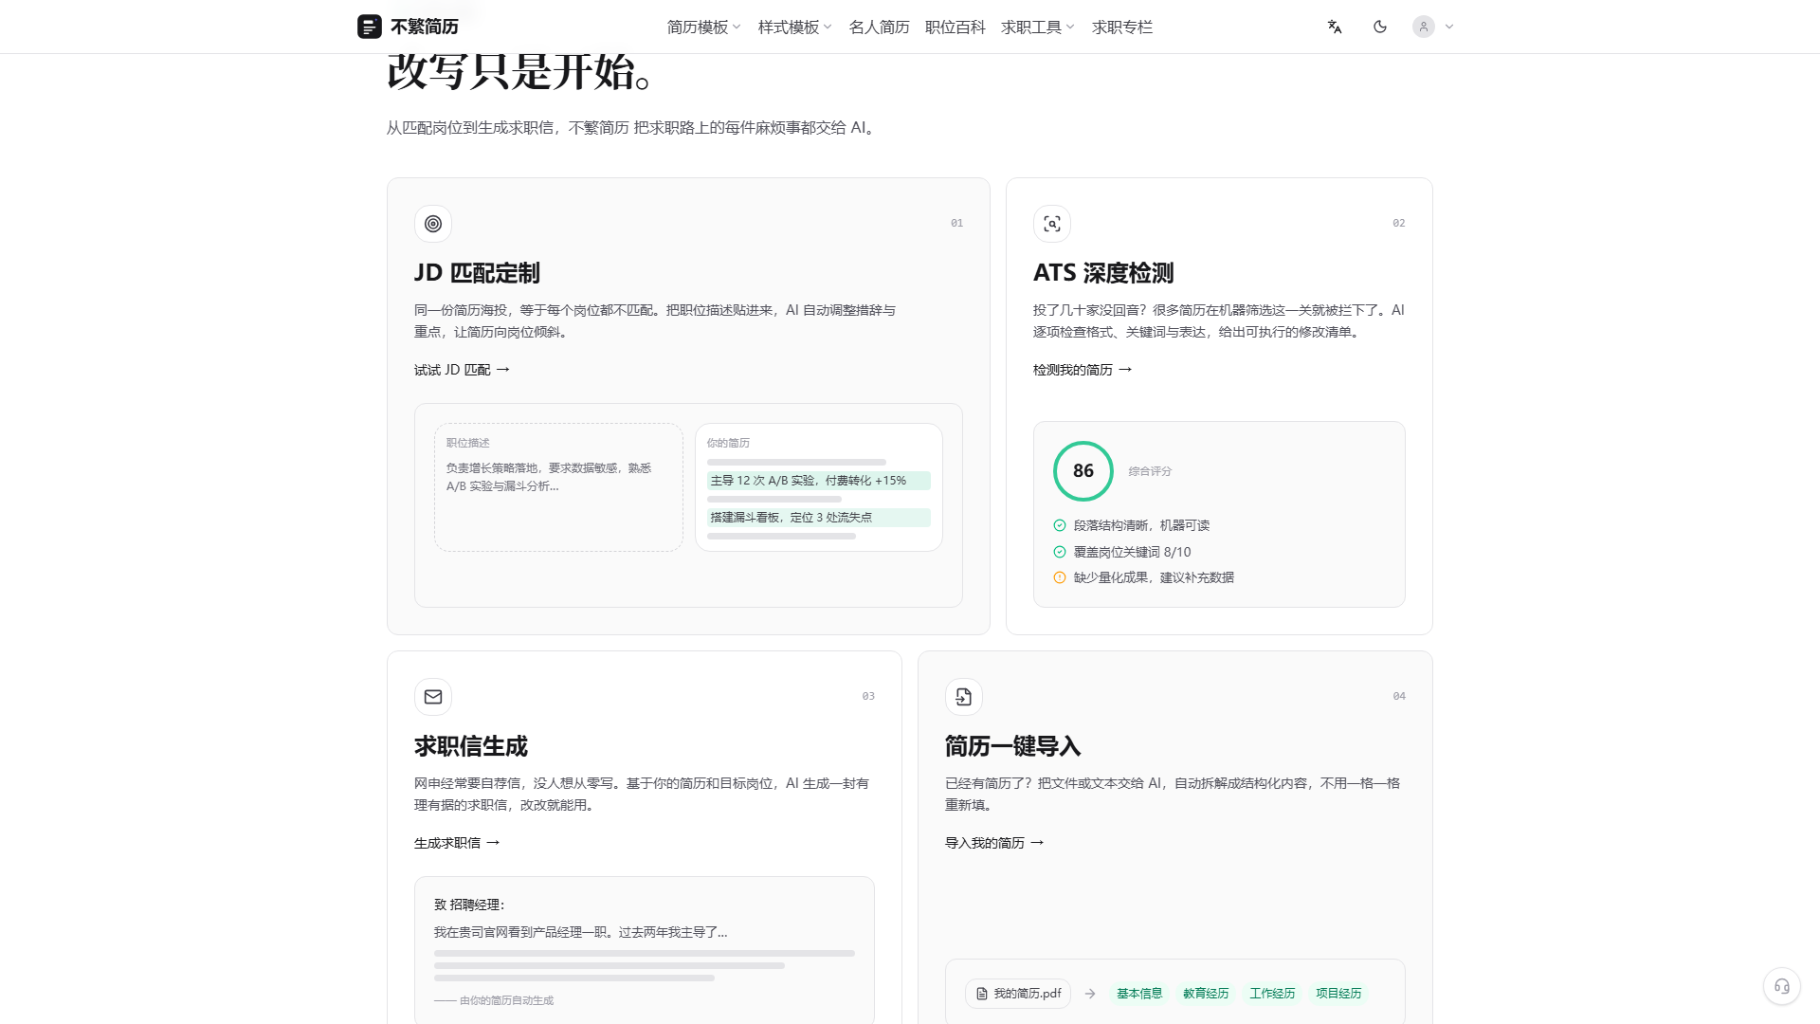Open the language translation icon
The width and height of the screenshot is (1820, 1024).
point(1335,27)
